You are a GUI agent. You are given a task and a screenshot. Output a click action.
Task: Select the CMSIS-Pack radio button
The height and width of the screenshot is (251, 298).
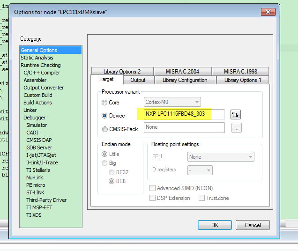click(104, 129)
